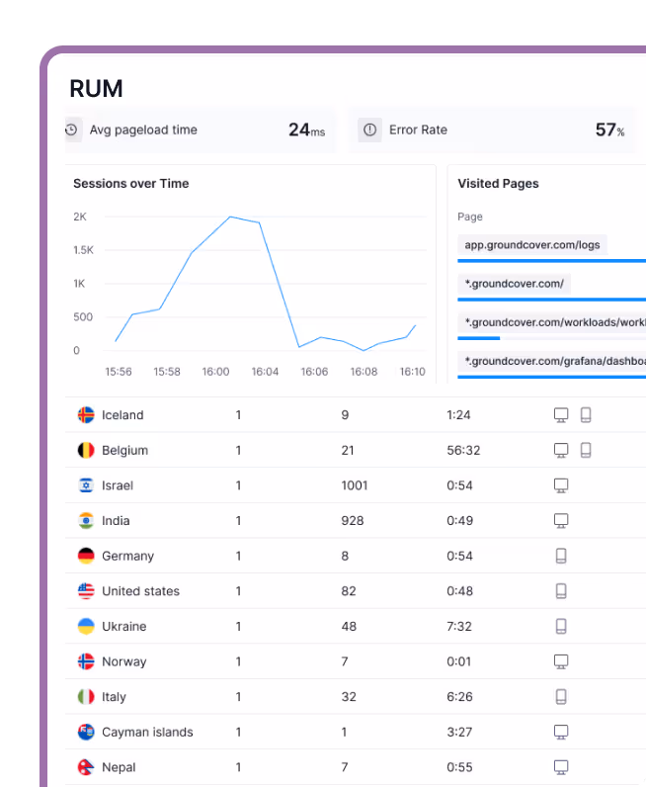Click mobile device icon in Belgium row
This screenshot has width=646, height=787.
point(586,450)
